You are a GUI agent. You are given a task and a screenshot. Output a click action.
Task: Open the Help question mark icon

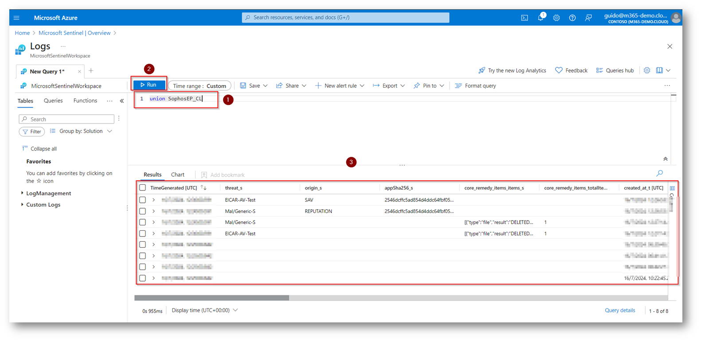click(x=572, y=18)
